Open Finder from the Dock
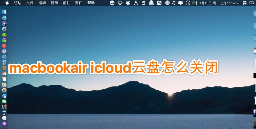 (4, 12)
